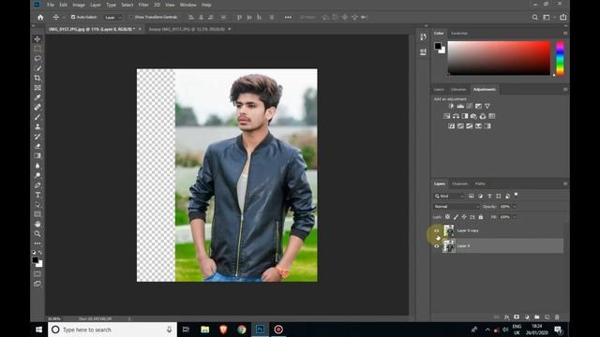This screenshot has width=600, height=337.
Task: Select the Crop tool
Action: tap(37, 78)
